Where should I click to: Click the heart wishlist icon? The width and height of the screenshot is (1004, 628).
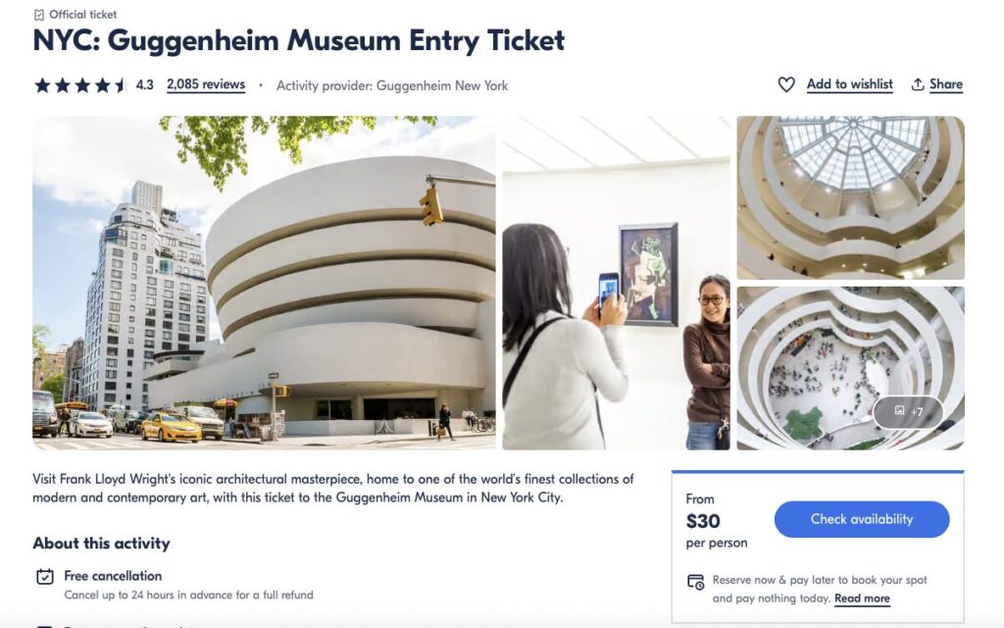click(786, 84)
